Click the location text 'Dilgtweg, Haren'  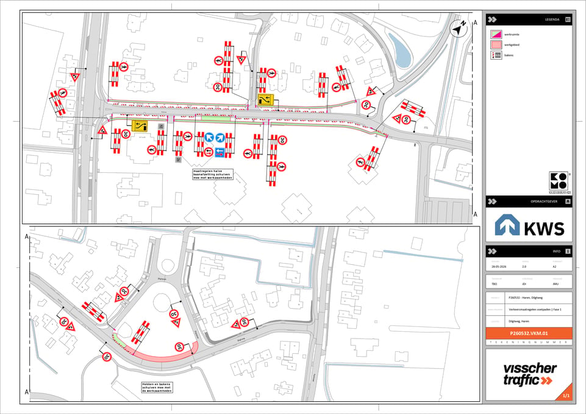click(519, 321)
